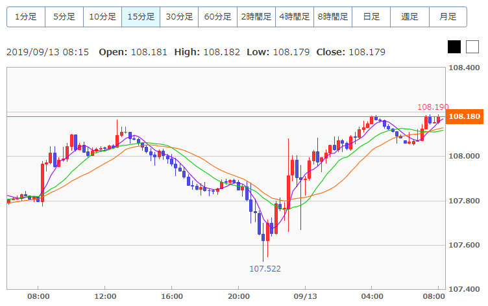Switch to the 5分足 timeframe
The image size is (488, 306).
pyautogui.click(x=64, y=17)
